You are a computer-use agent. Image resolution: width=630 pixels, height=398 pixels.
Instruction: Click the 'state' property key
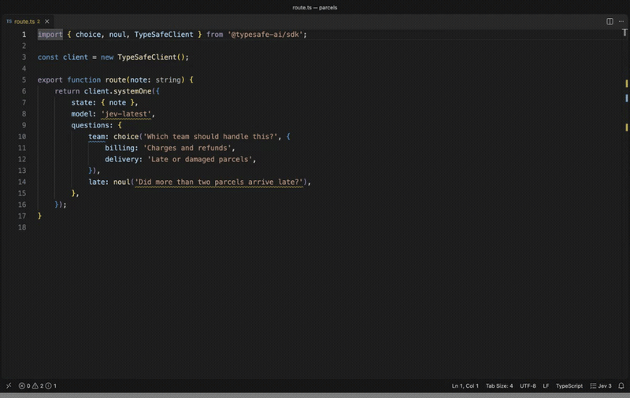point(82,102)
